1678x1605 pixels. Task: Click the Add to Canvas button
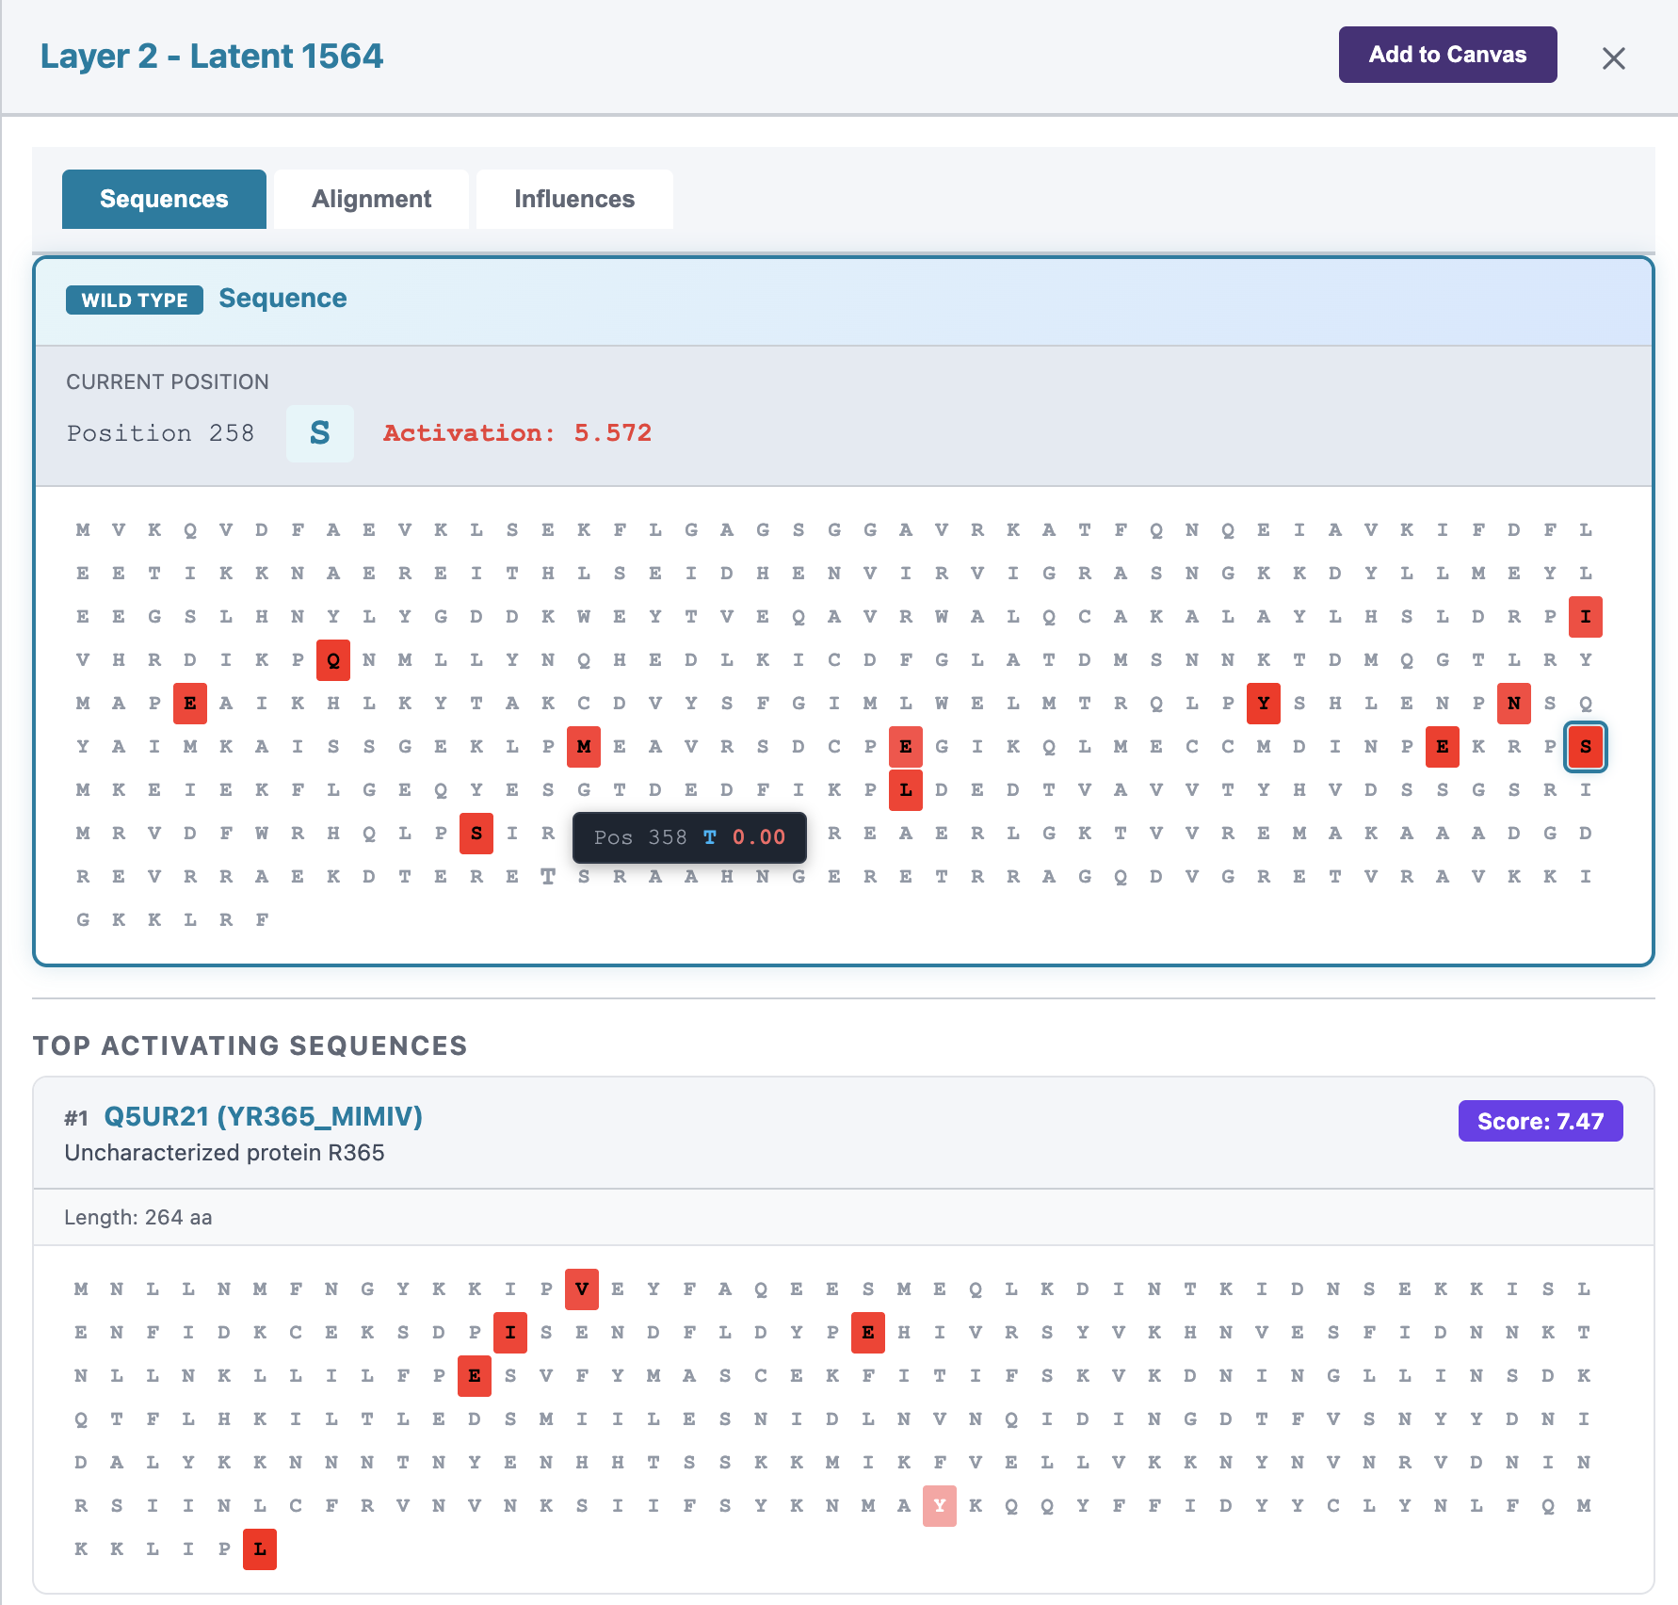point(1447,55)
